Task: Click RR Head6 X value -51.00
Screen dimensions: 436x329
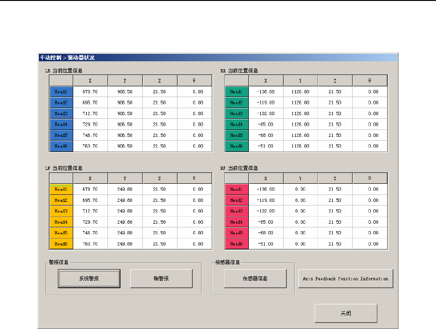Action: click(266, 146)
